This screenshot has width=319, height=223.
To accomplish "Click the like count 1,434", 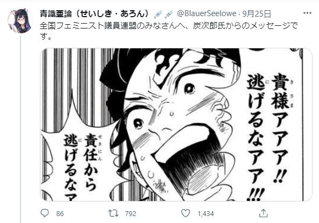I will point(205,214).
